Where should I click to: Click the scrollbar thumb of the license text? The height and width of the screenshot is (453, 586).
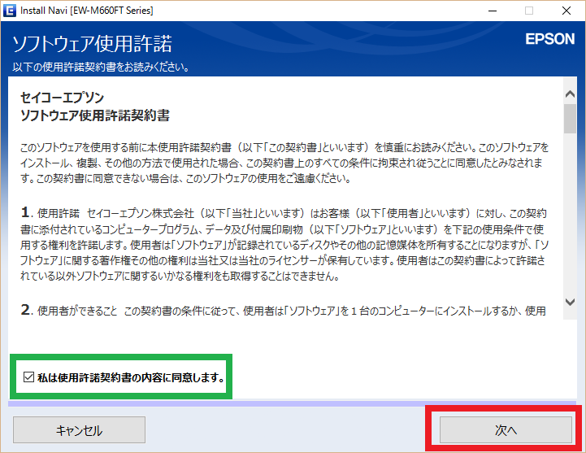coord(570,118)
